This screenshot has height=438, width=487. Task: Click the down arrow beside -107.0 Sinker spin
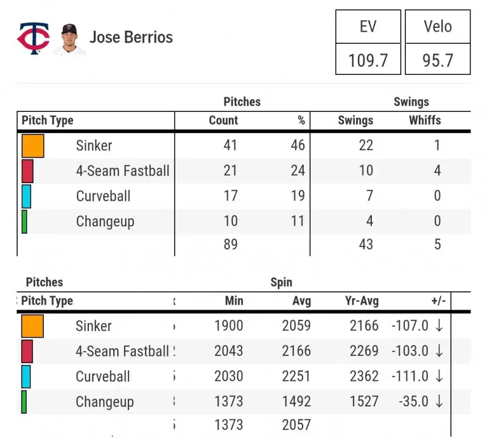coord(439,325)
